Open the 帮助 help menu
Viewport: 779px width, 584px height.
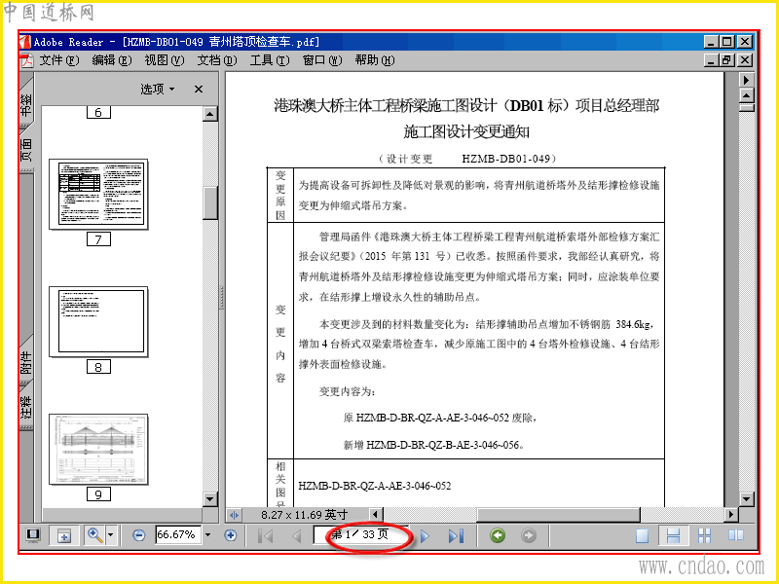pos(375,60)
